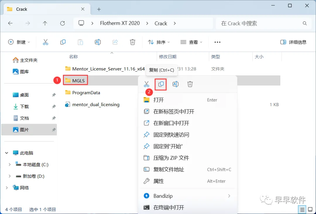The image size is (316, 214).
Task: Click the Delete trash icon in the top toolbar
Action: (133, 42)
